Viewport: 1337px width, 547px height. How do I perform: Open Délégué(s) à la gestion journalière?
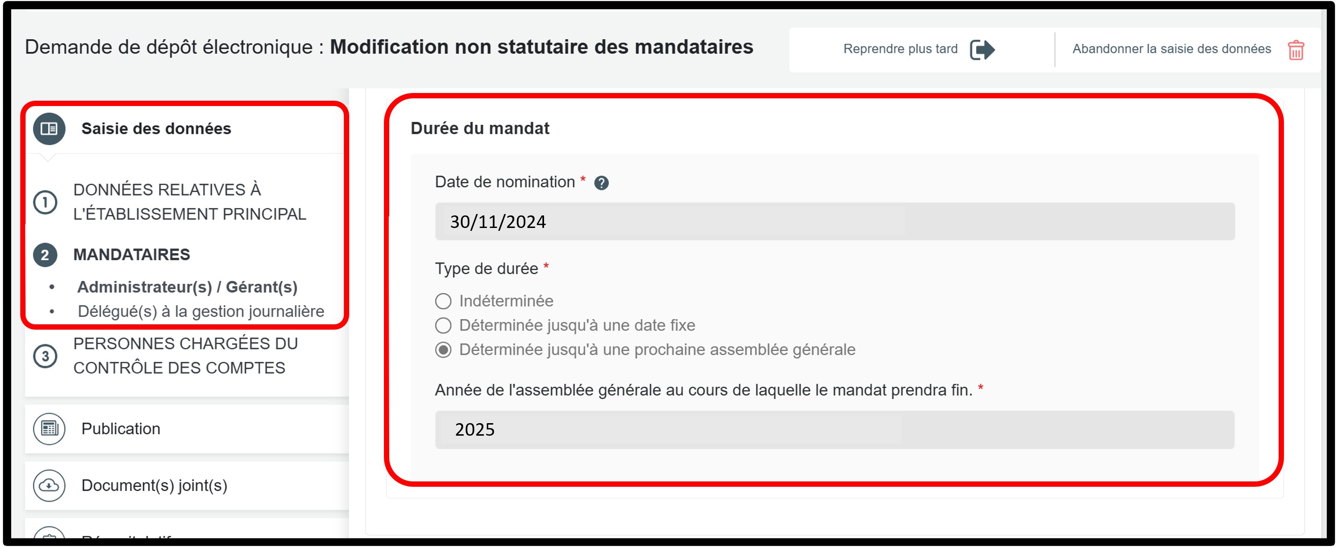(x=201, y=312)
